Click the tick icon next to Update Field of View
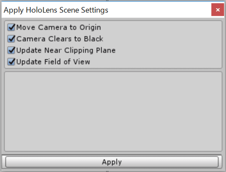The image size is (226, 172). coord(11,62)
